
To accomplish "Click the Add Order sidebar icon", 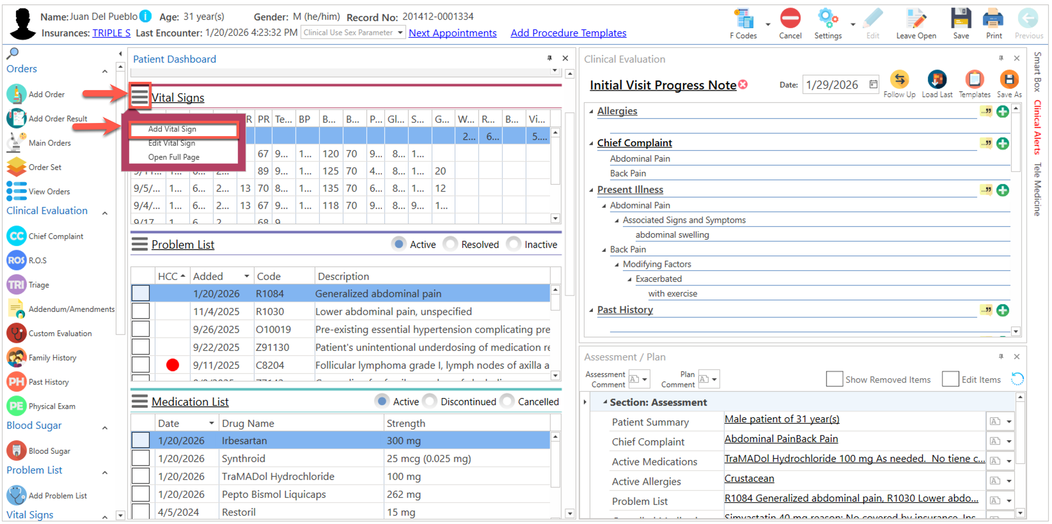I will [x=17, y=94].
